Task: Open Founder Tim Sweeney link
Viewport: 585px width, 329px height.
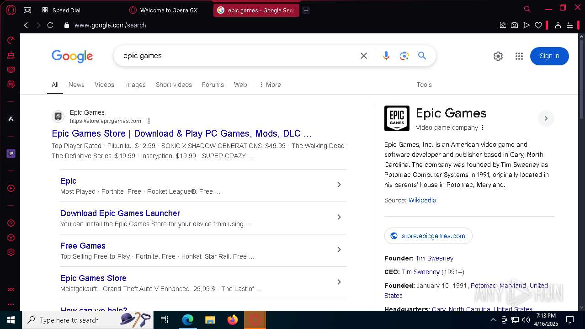Action: (435, 258)
